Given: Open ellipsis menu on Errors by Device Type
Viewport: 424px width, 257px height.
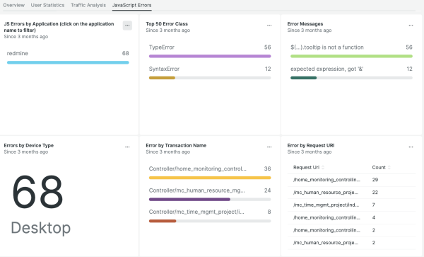Looking at the screenshot, I should 127,147.
